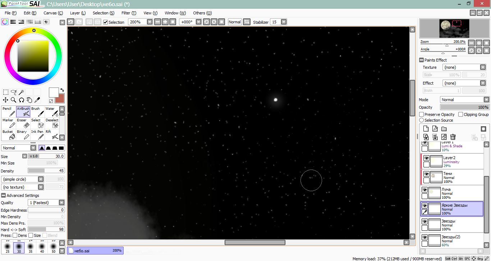Hide the Луна layer
The height and width of the screenshot is (261, 491).
[425, 190]
